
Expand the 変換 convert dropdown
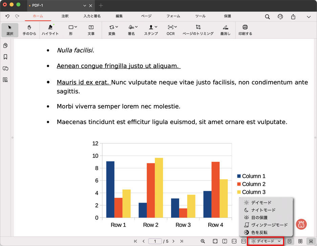click(x=113, y=30)
